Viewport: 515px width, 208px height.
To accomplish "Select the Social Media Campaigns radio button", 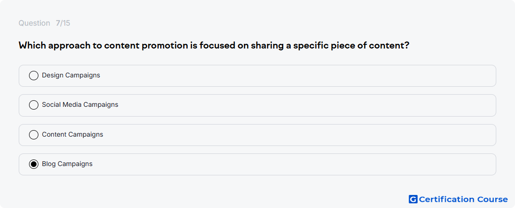I will pyautogui.click(x=34, y=105).
